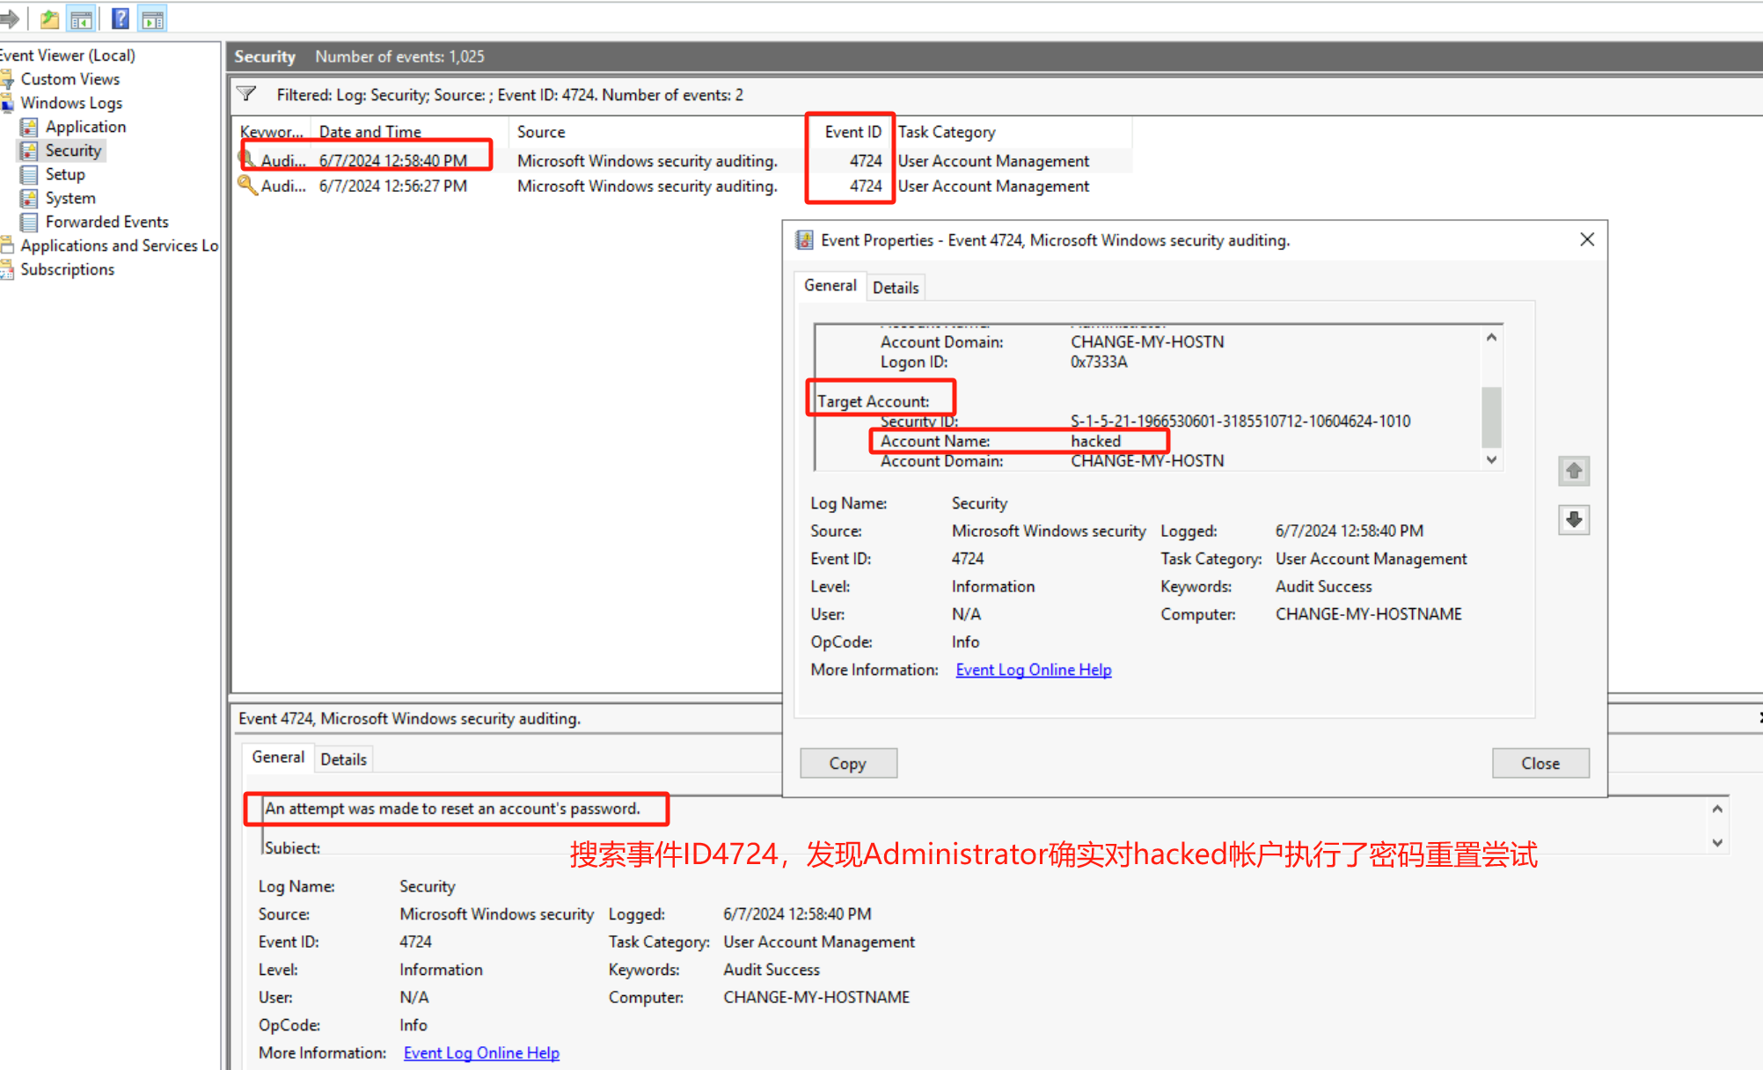This screenshot has height=1070, width=1763.
Task: Select the Application log in the tree
Action: coord(85,127)
